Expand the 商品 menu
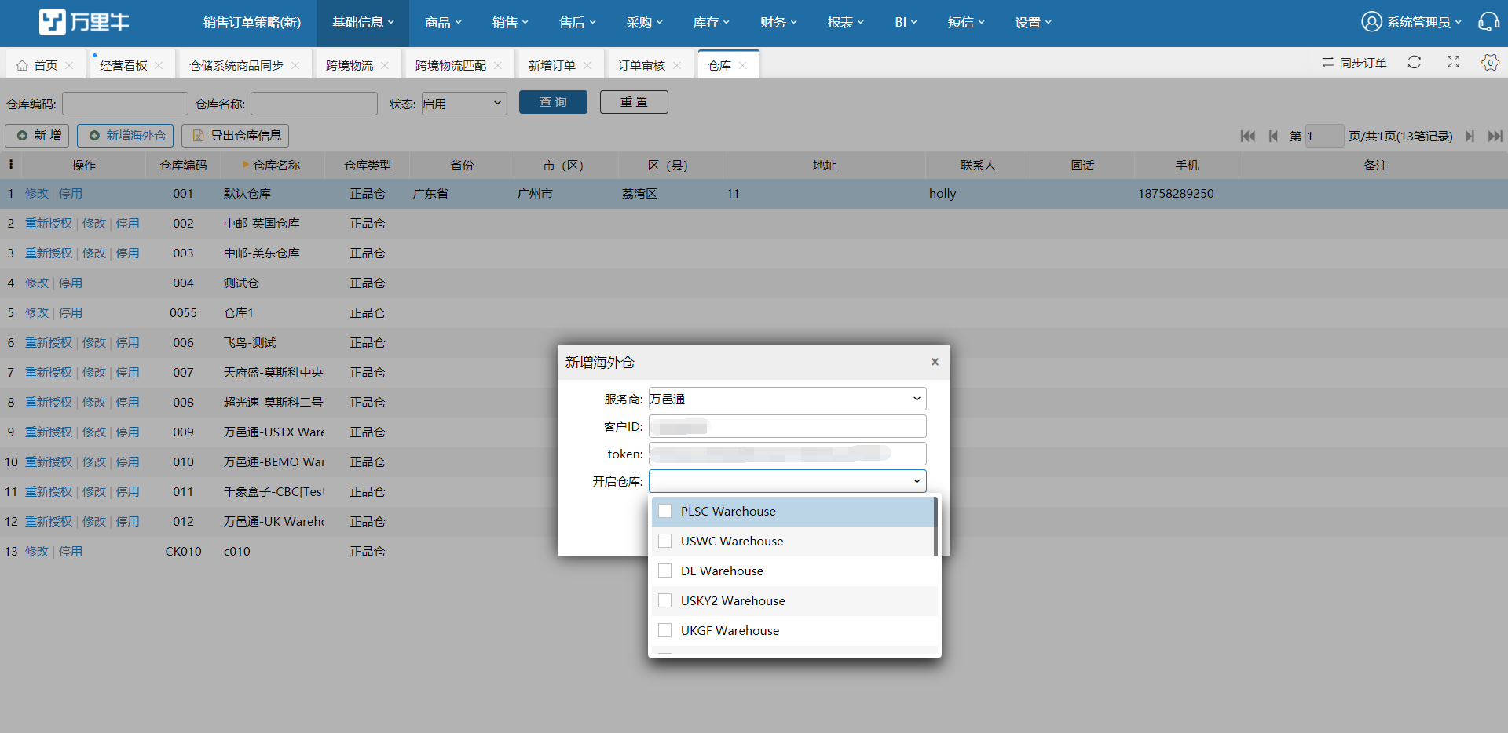The height and width of the screenshot is (733, 1508). [443, 23]
